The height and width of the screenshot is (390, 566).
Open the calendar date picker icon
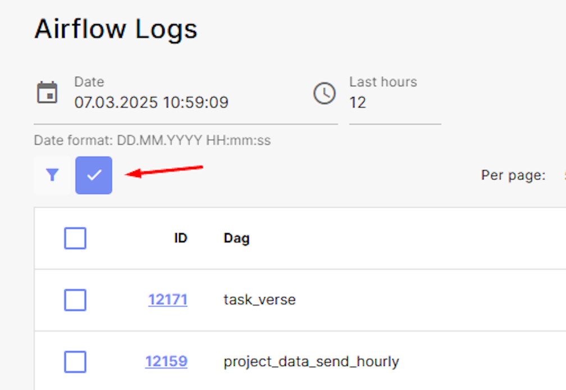[47, 93]
